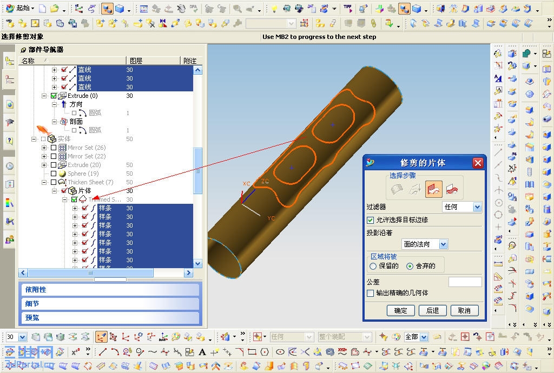Click the lightbulb icon in the top toolbar
The width and height of the screenshot is (554, 373).
[274, 9]
